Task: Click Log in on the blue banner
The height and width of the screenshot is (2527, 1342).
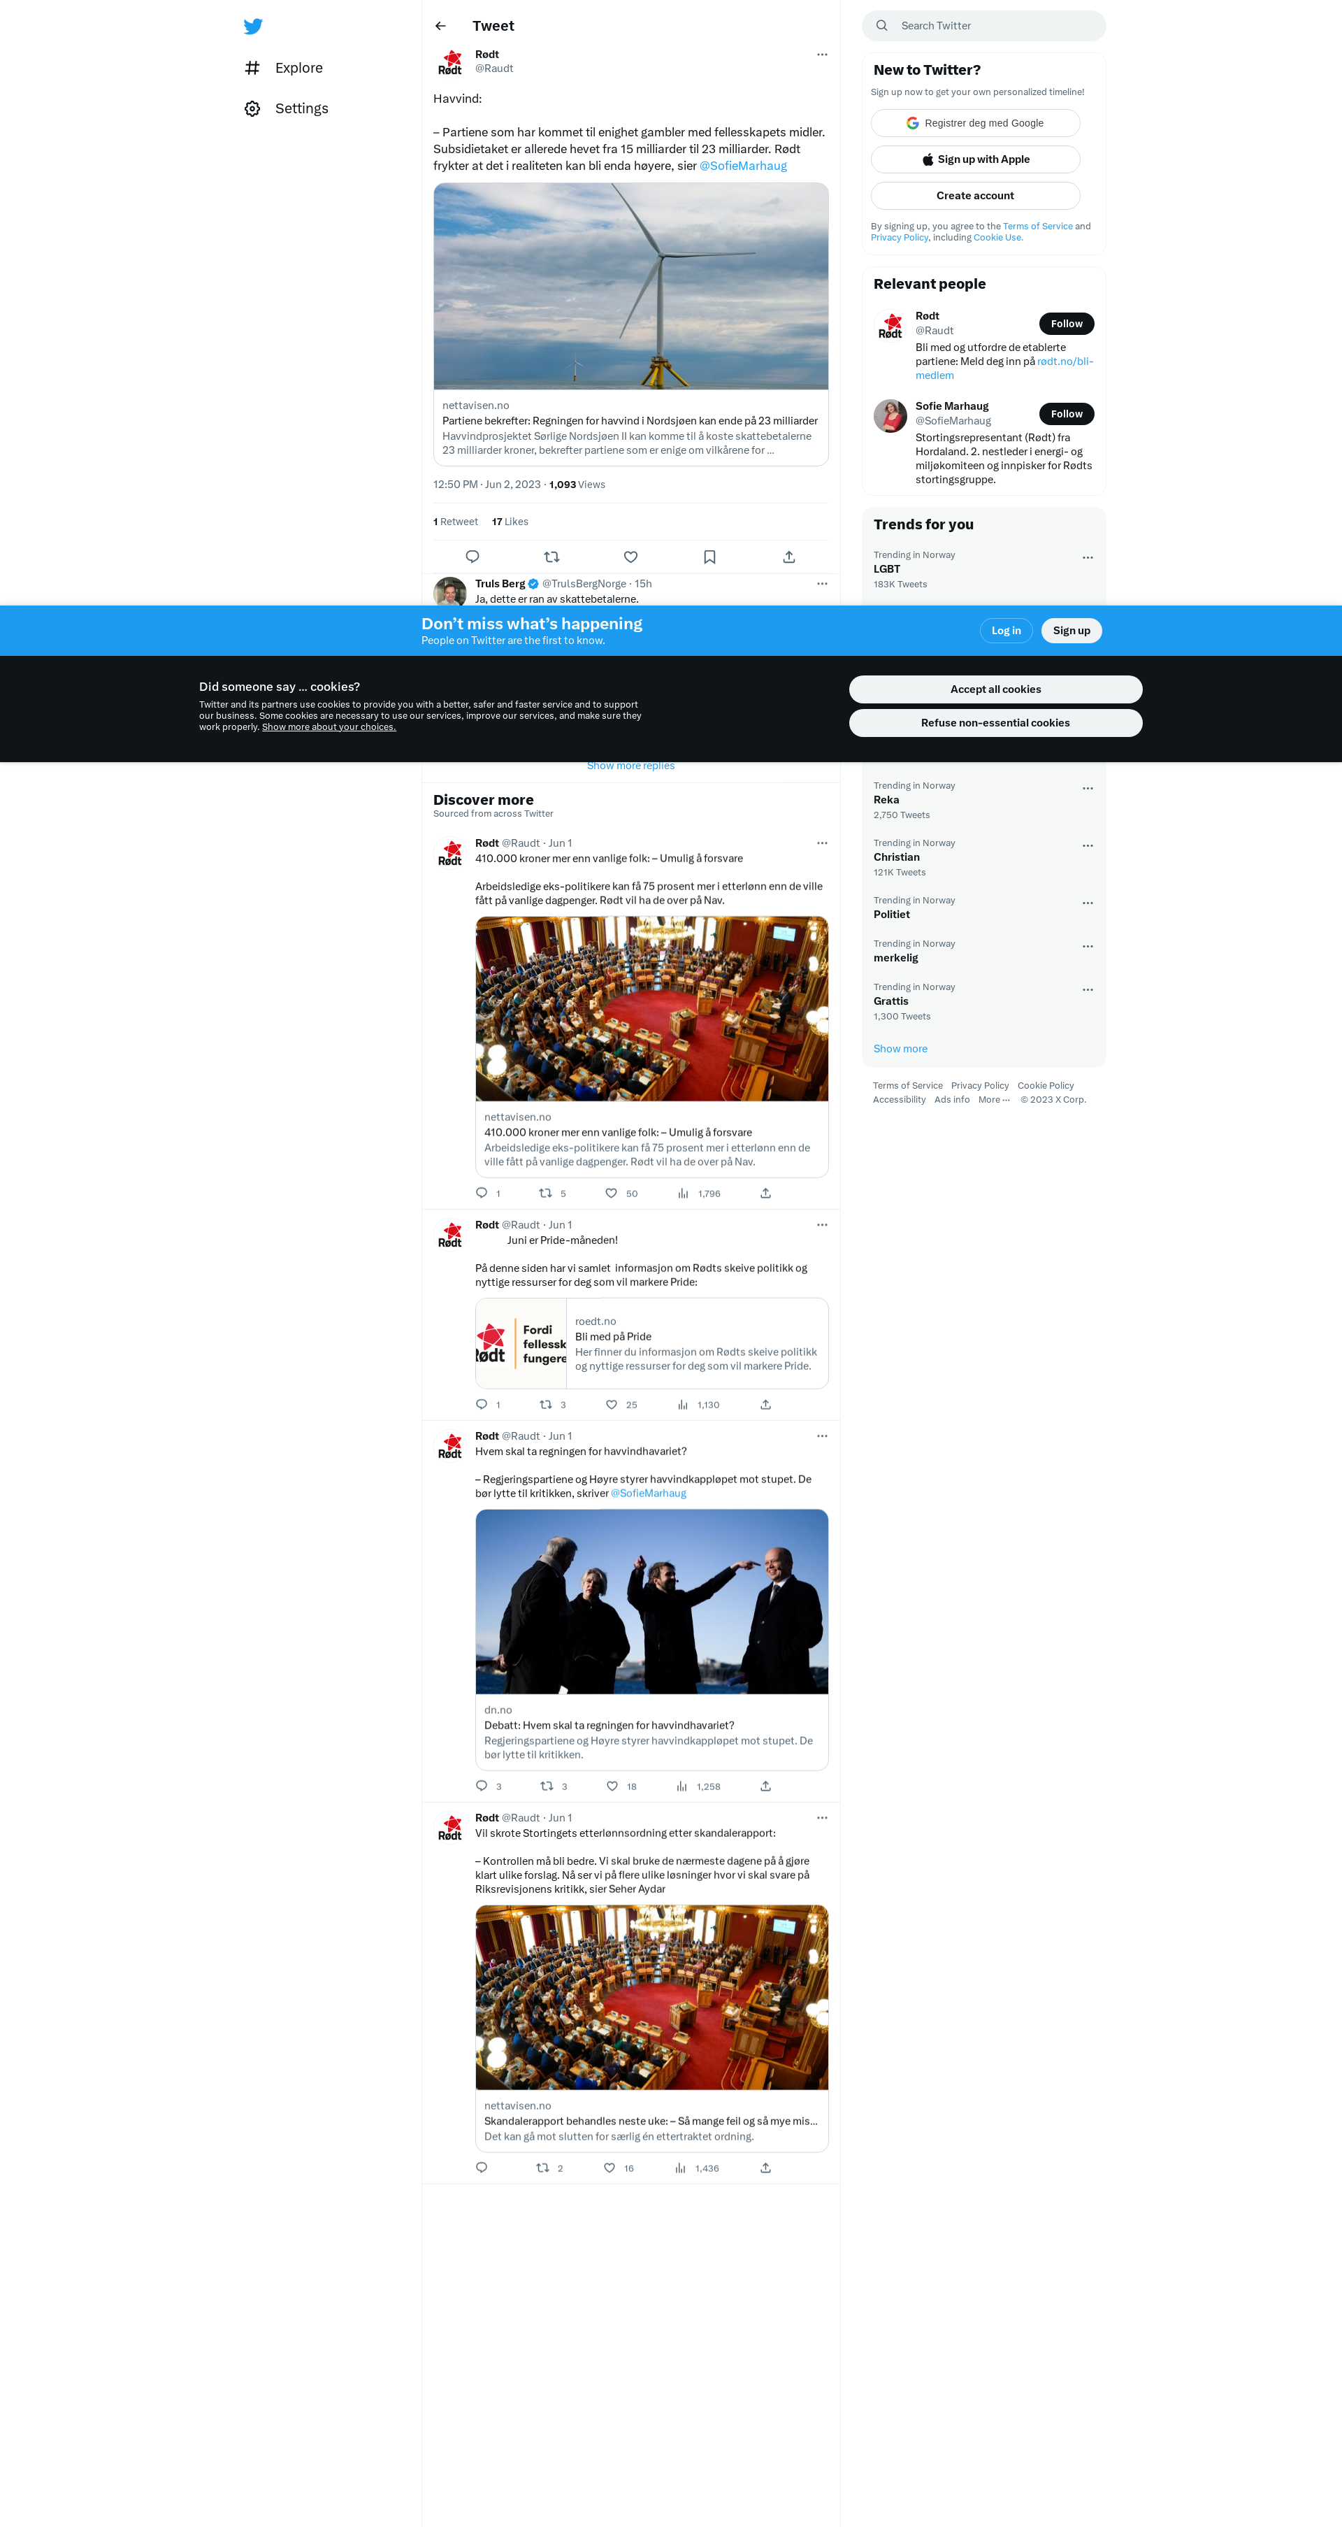Action: (x=1006, y=631)
